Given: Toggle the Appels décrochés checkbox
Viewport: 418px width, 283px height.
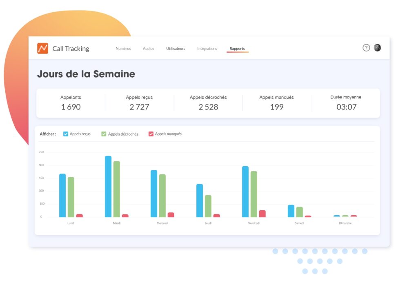Looking at the screenshot, I should pos(104,134).
